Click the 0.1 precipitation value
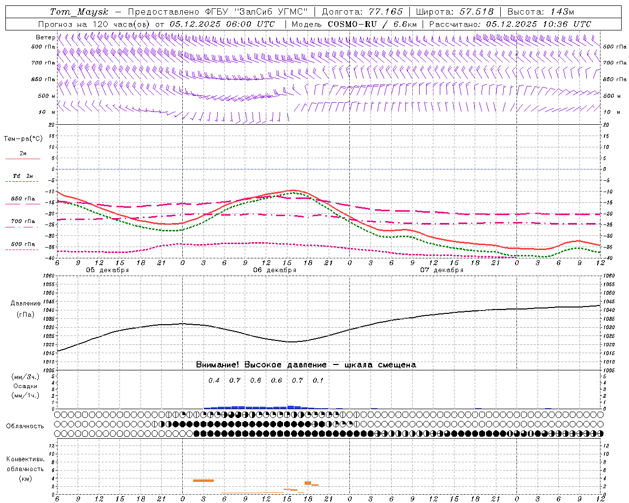 [x=318, y=381]
